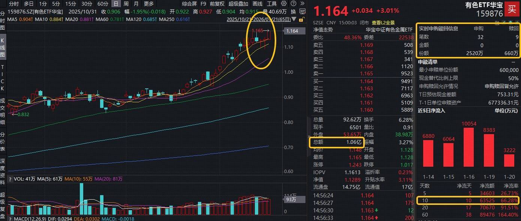Screen dimensions: 521x221
Task: Expand the 更多 period options
Action: click(x=149, y=3)
